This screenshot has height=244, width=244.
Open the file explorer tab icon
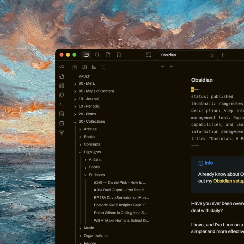[86, 55]
